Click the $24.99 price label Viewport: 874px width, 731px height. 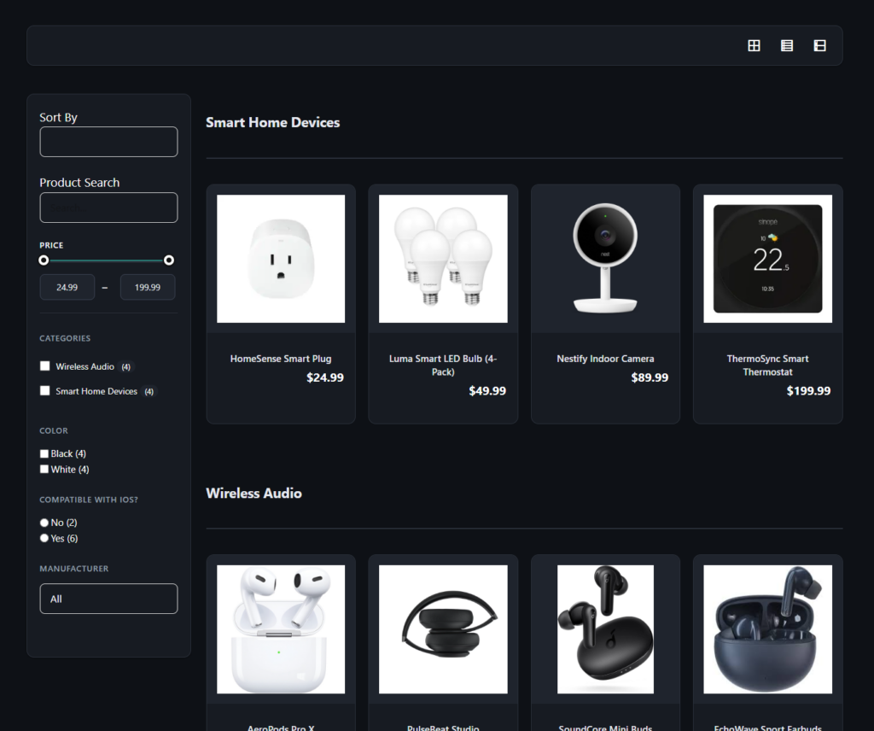[x=325, y=377]
